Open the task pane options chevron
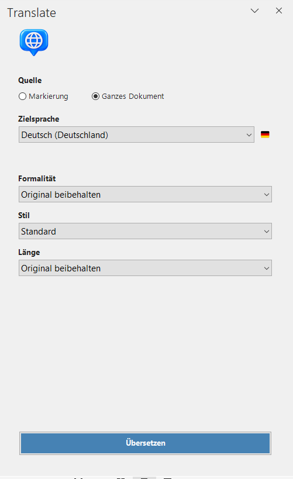 click(254, 11)
